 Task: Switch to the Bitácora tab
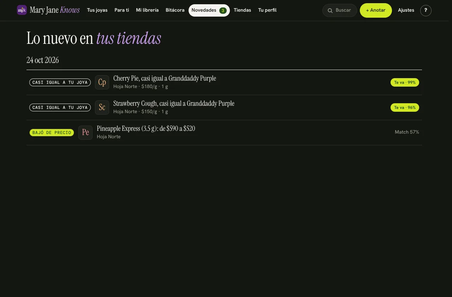coord(175,10)
